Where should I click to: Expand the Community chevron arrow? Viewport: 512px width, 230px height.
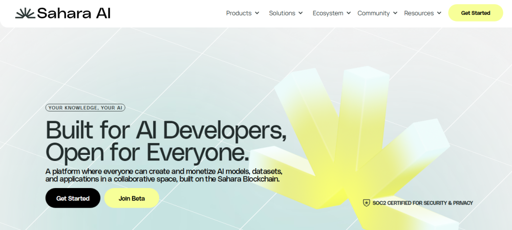coord(395,13)
